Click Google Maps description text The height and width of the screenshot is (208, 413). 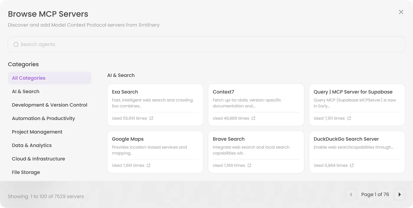(149, 150)
